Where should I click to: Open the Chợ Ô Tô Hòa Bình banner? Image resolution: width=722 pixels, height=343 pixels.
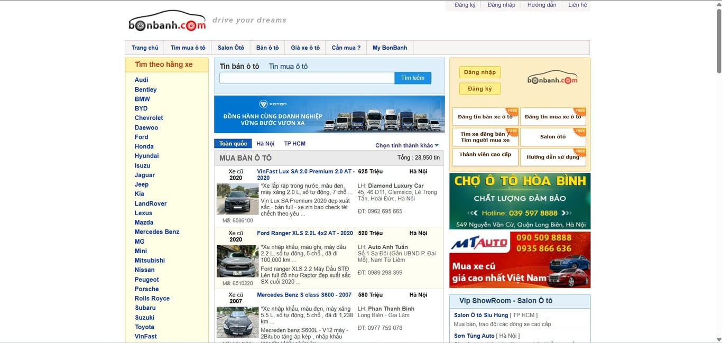pyautogui.click(x=520, y=201)
